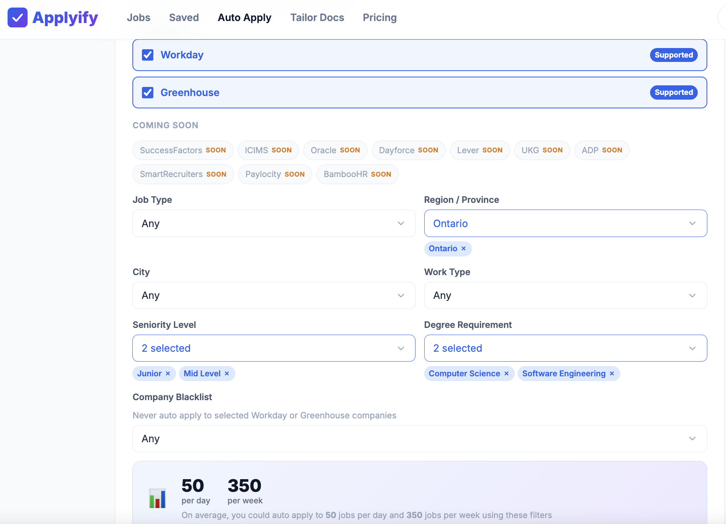
Task: Click the bar chart stats icon
Action: (157, 498)
